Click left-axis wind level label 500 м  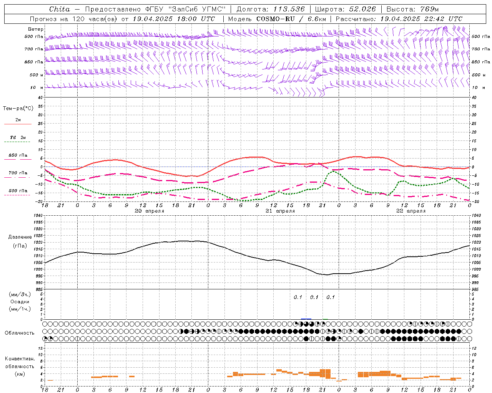coord(36,75)
